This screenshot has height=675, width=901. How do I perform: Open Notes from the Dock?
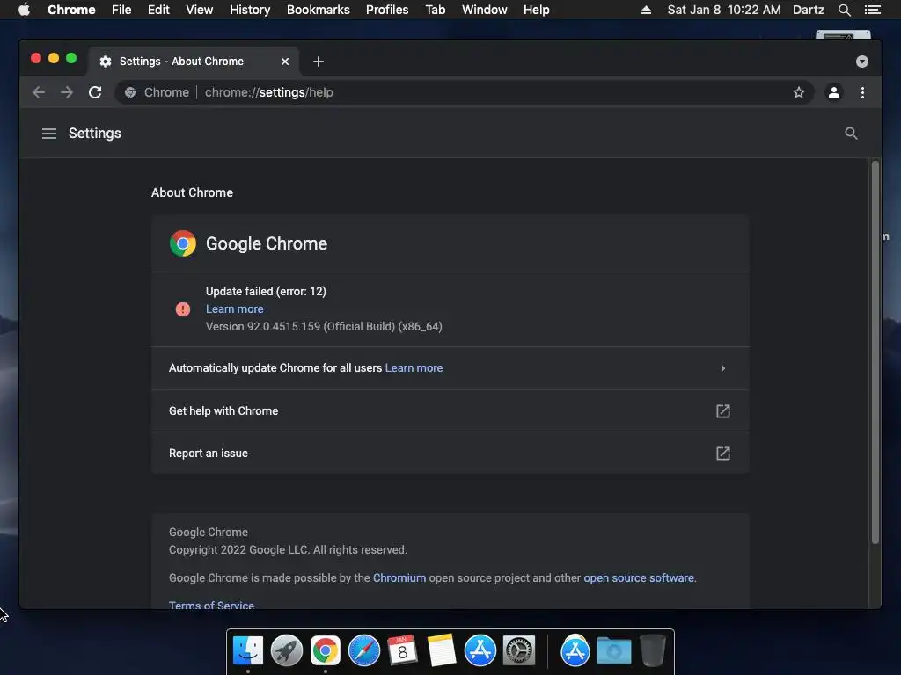point(442,651)
